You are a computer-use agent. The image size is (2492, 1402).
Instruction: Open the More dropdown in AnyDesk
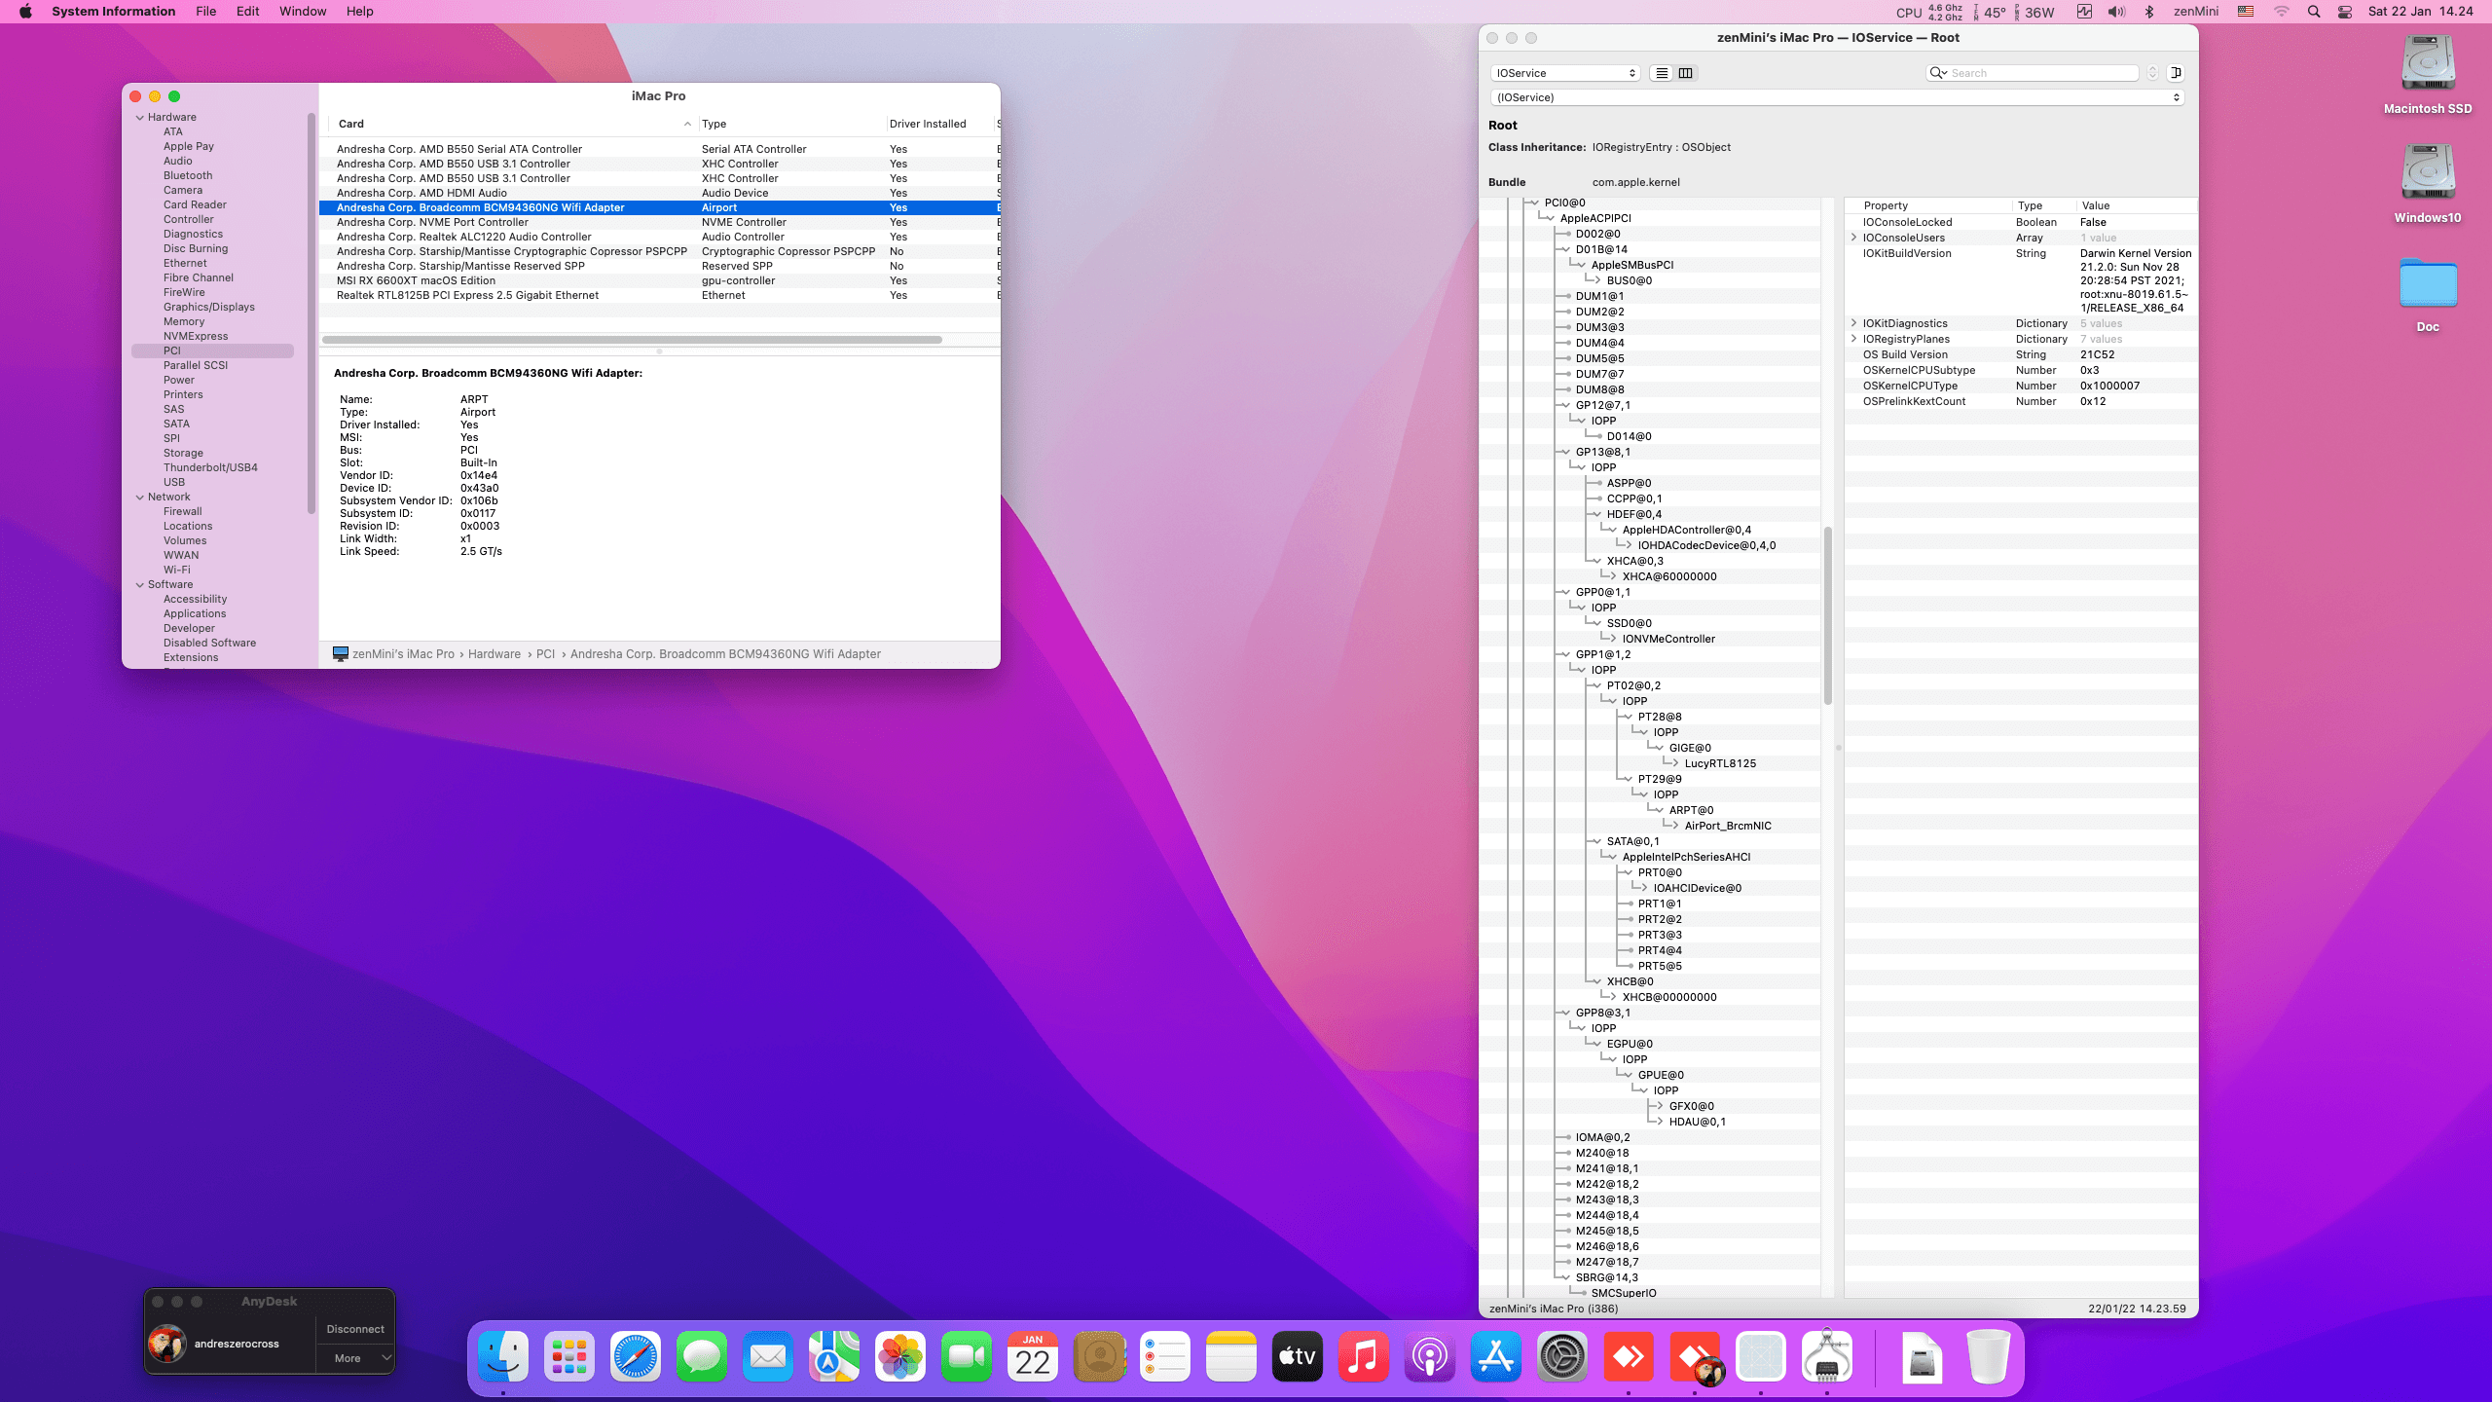pyautogui.click(x=355, y=1358)
